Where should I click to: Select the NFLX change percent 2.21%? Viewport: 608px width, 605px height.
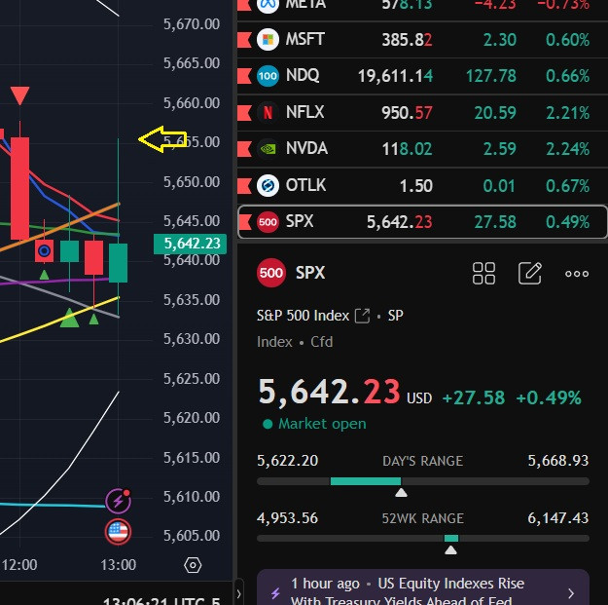pyautogui.click(x=568, y=113)
